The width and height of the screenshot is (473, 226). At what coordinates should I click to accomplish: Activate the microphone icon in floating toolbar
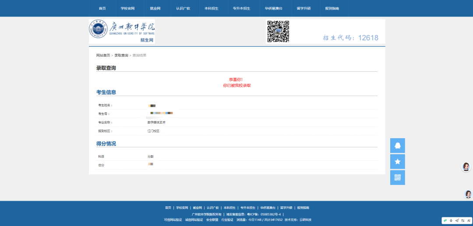[x=451, y=221]
